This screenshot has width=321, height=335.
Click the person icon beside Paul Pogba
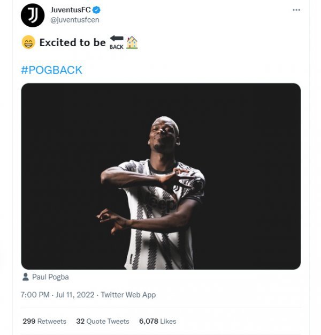[x=26, y=277]
